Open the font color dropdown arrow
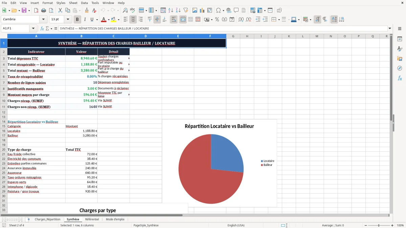The width and height of the screenshot is (406, 228). pyautogui.click(x=108, y=20)
